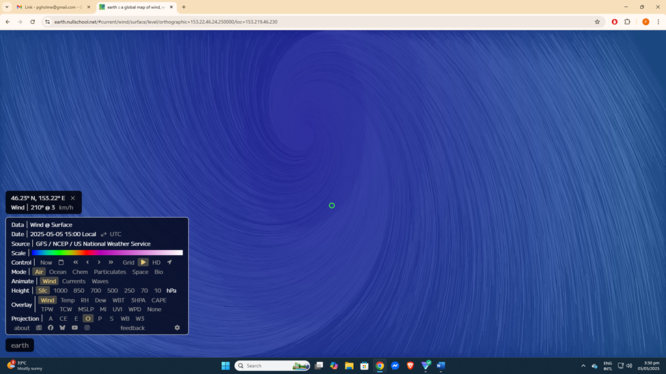Viewport: 666px width, 374px height.
Task: Click the Now control button
Action: pos(46,262)
